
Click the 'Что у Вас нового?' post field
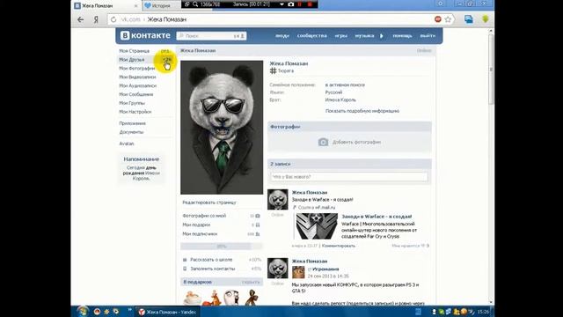(349, 177)
